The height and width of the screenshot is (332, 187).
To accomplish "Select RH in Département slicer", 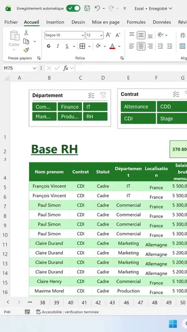I will 95,116.
